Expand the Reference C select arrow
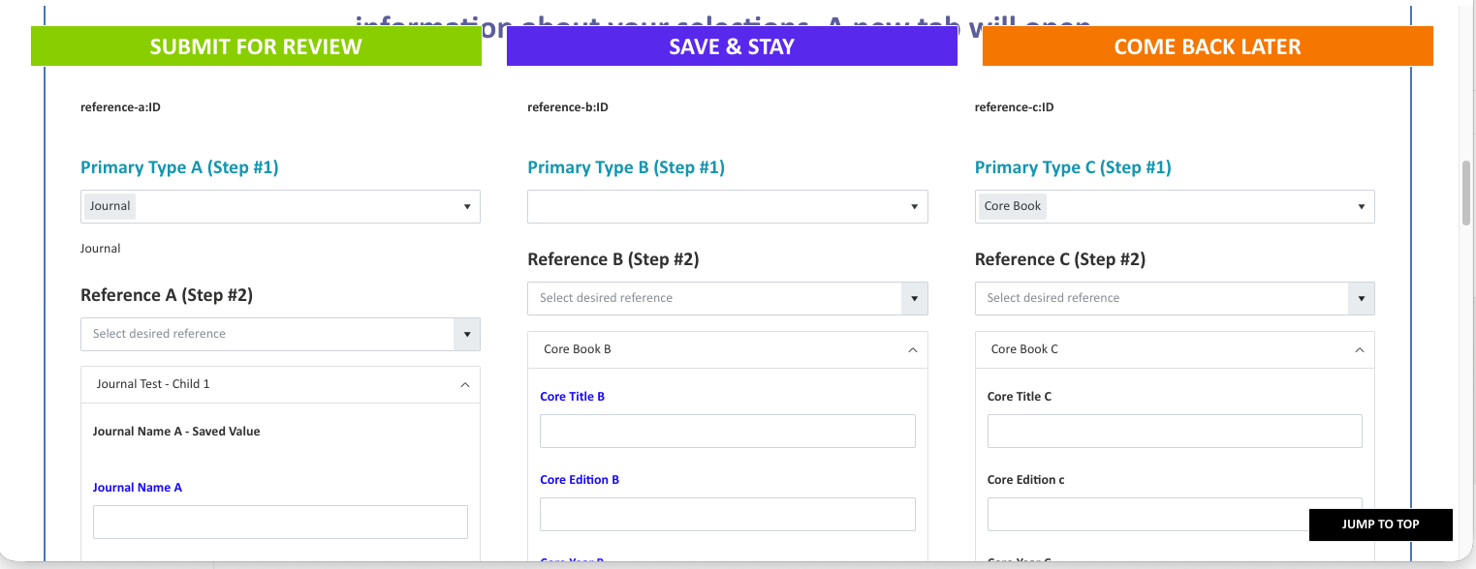This screenshot has height=569, width=1476. pos(1361,298)
